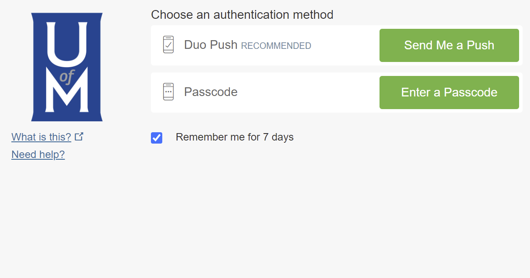Click the Choose an authentication method heading
The height and width of the screenshot is (278, 530).
[242, 15]
